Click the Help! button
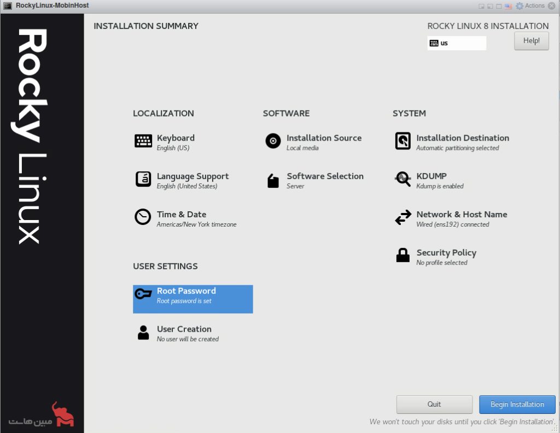The image size is (560, 433). (x=532, y=41)
